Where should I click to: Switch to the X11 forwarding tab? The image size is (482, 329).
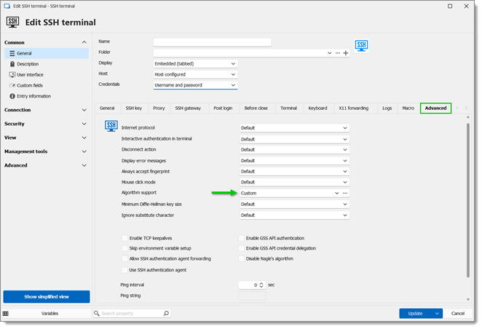pyautogui.click(x=354, y=108)
